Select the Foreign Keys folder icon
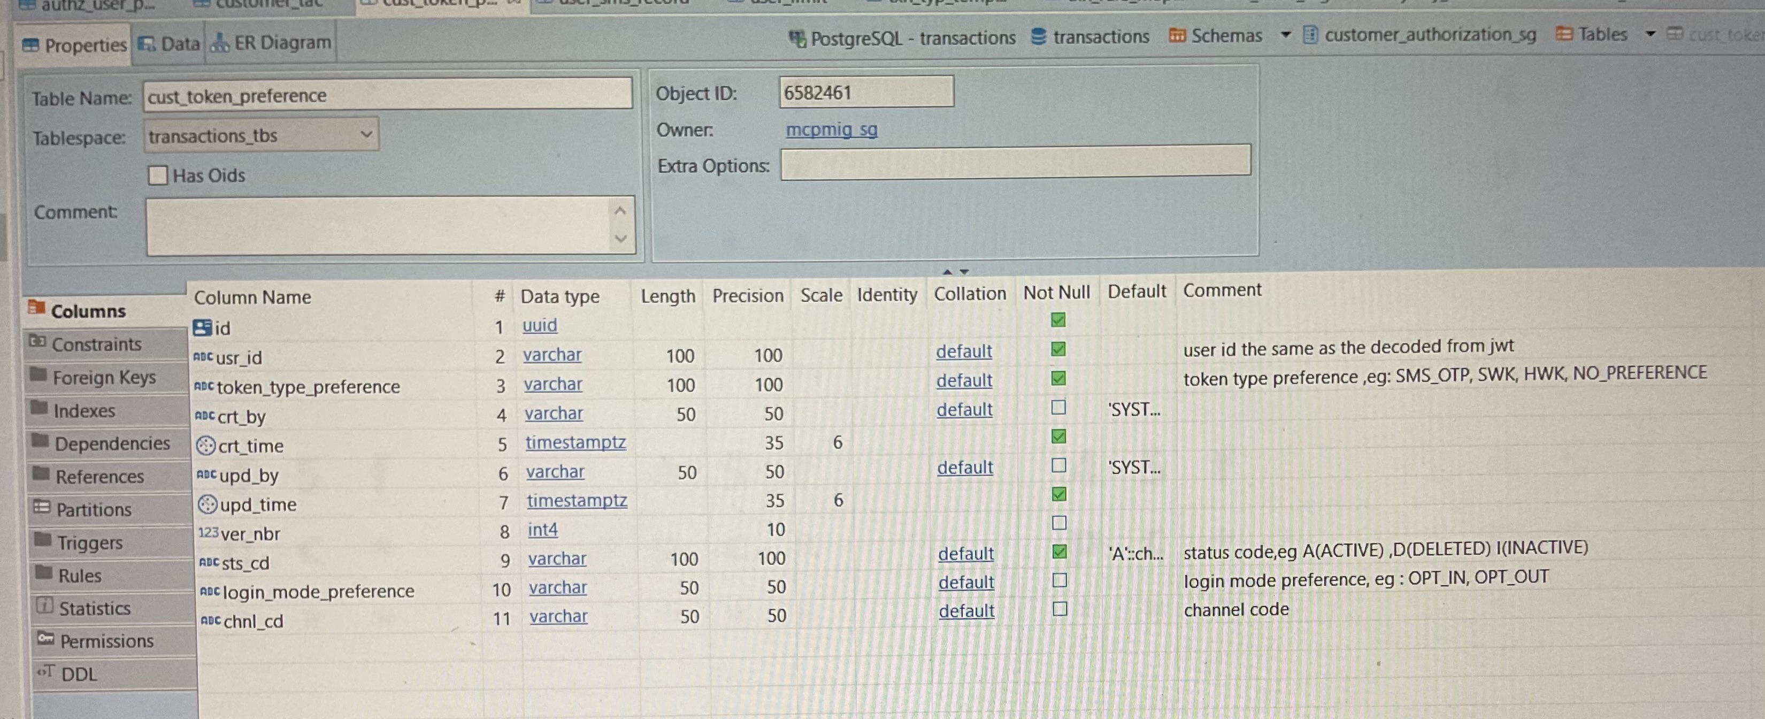1765x719 pixels. point(39,374)
